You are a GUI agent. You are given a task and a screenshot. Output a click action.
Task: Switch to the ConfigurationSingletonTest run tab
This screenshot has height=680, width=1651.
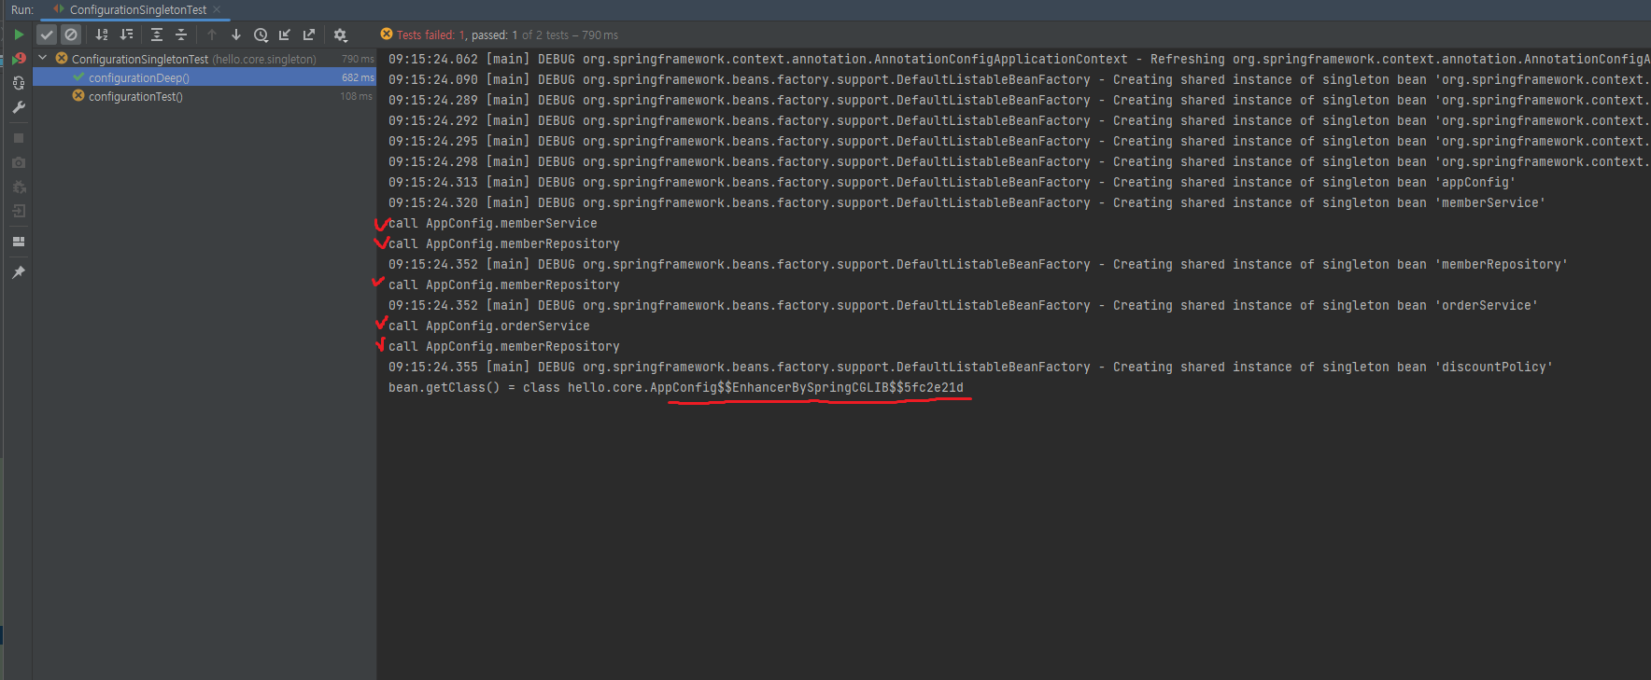click(138, 10)
